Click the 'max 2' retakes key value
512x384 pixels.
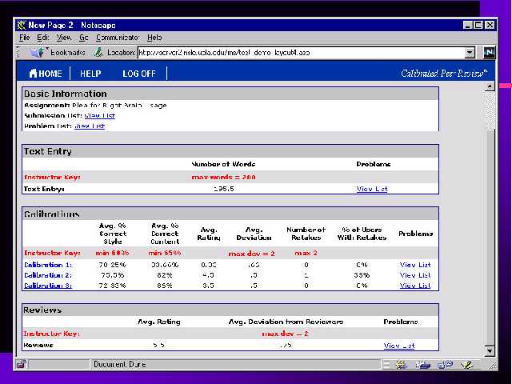306,253
